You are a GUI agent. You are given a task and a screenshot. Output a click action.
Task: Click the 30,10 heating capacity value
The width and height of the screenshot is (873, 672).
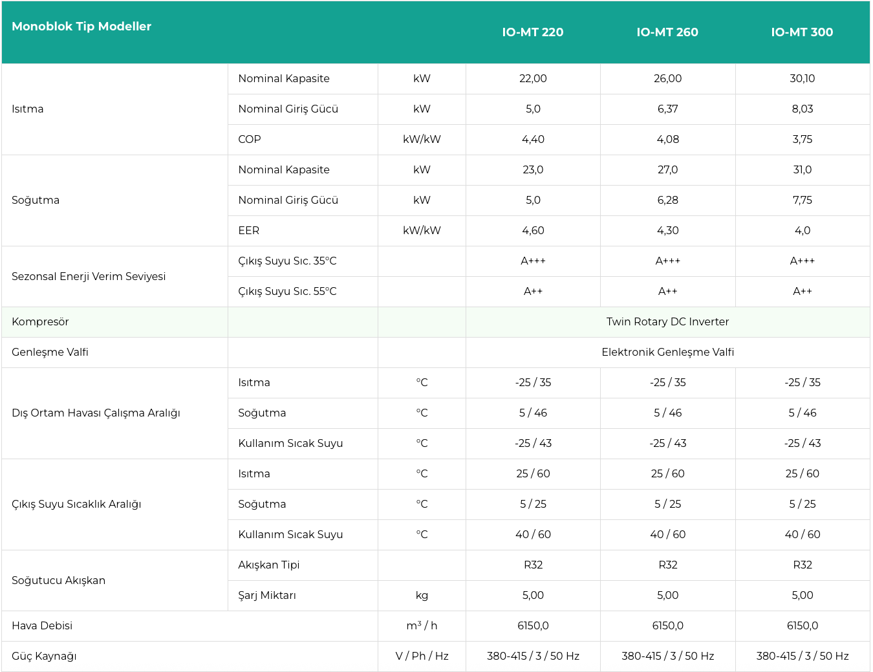pos(802,79)
